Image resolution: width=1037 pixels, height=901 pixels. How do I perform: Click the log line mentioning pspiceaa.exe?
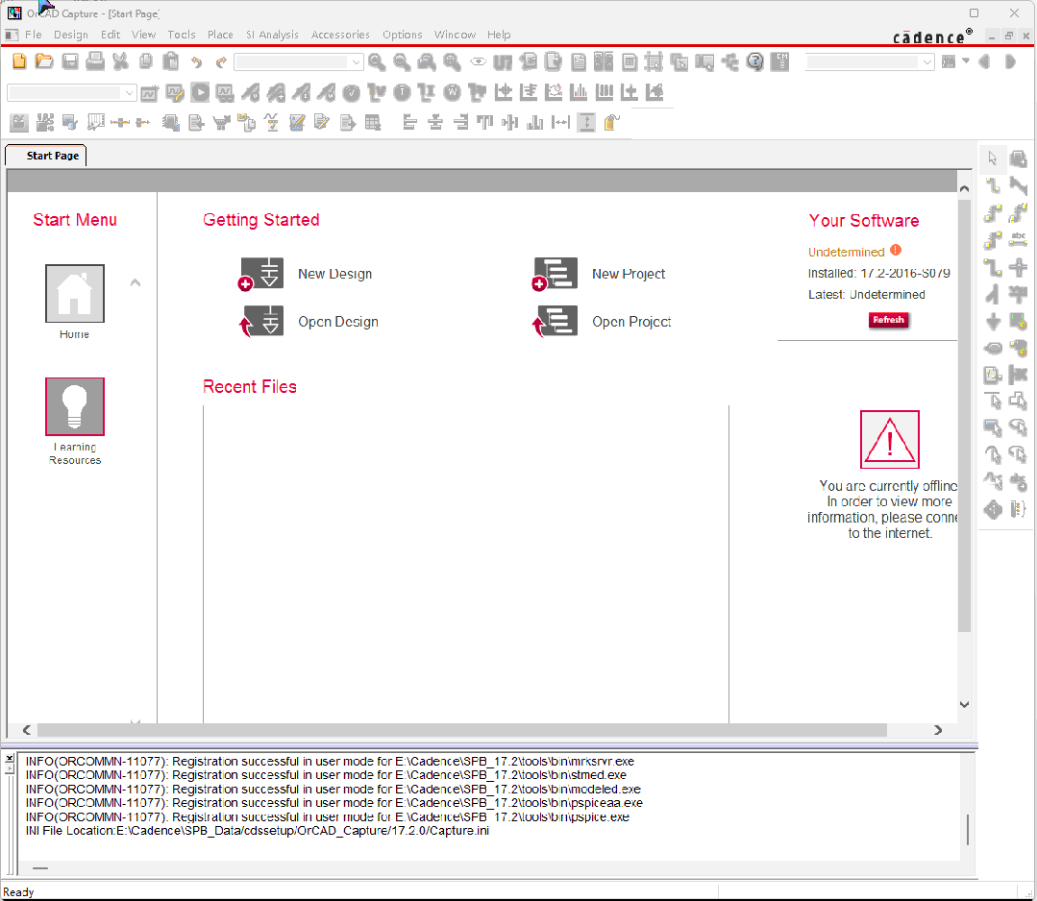point(334,803)
